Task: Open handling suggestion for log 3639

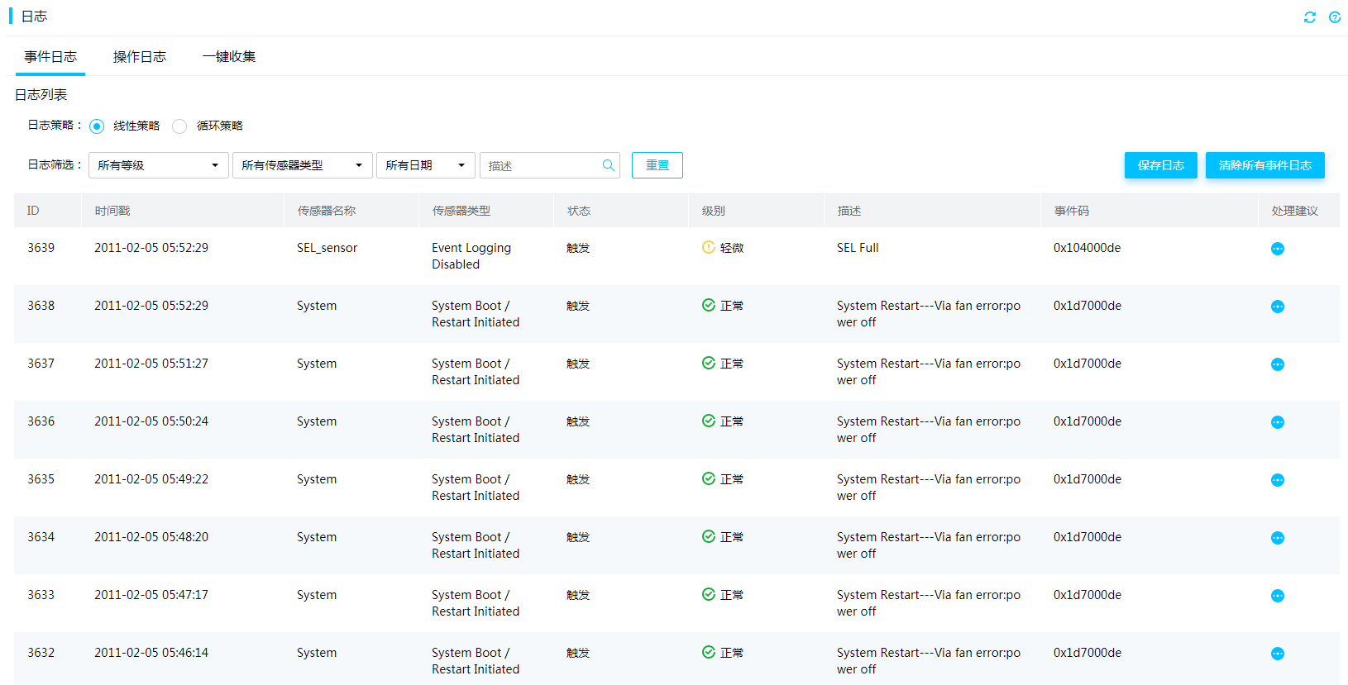Action: (1278, 249)
